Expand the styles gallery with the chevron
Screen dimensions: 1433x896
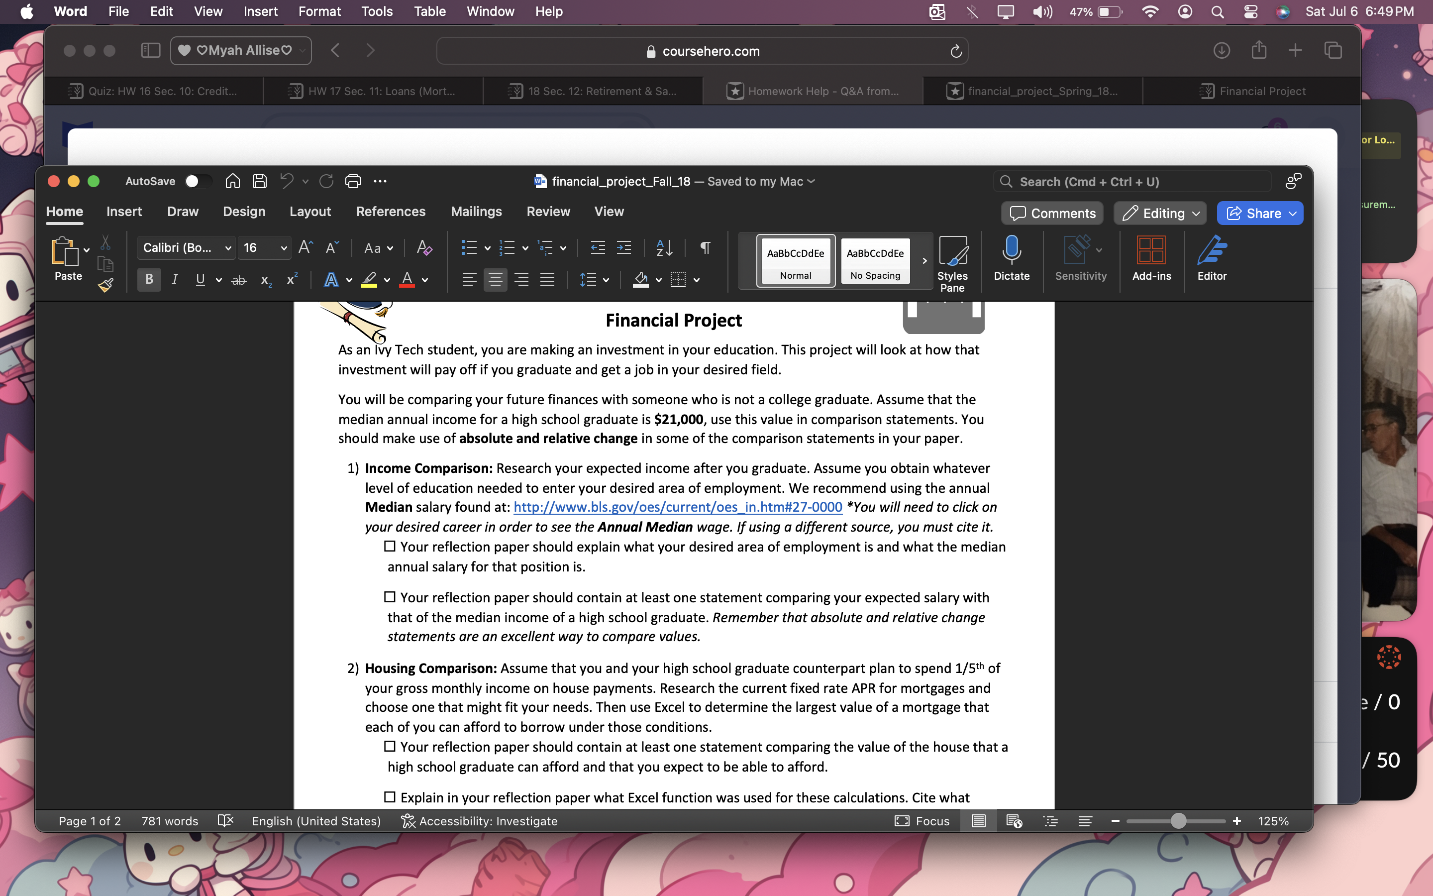pos(924,260)
